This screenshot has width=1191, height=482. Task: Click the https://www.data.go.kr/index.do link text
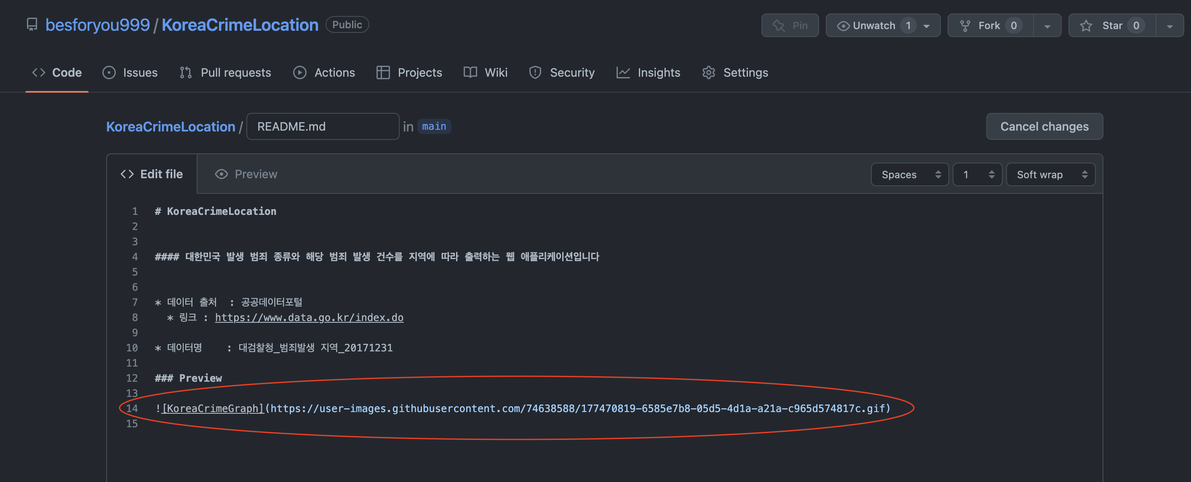click(x=309, y=317)
